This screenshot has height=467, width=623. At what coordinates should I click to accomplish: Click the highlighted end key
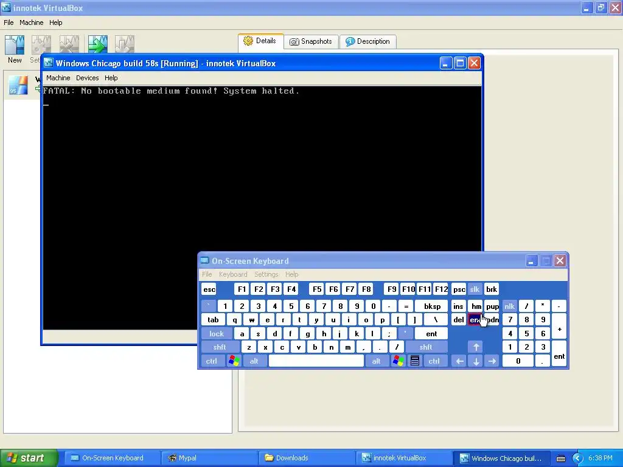point(475,320)
